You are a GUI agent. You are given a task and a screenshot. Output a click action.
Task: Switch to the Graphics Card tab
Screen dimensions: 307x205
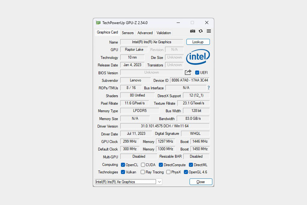tap(107, 32)
